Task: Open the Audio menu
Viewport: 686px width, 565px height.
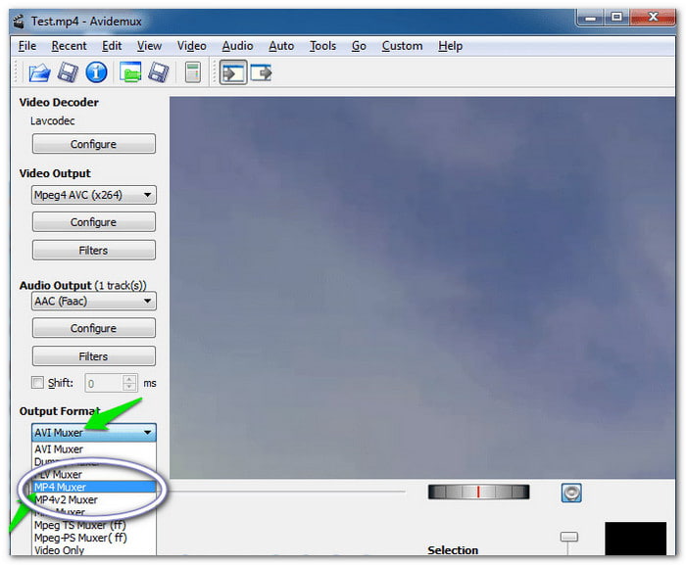Action: coord(237,46)
